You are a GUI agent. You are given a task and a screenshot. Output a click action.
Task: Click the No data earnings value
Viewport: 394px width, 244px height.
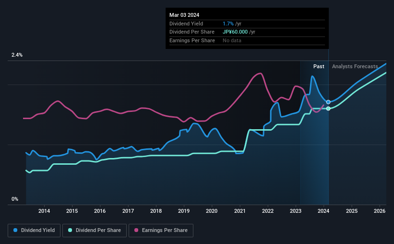232,40
